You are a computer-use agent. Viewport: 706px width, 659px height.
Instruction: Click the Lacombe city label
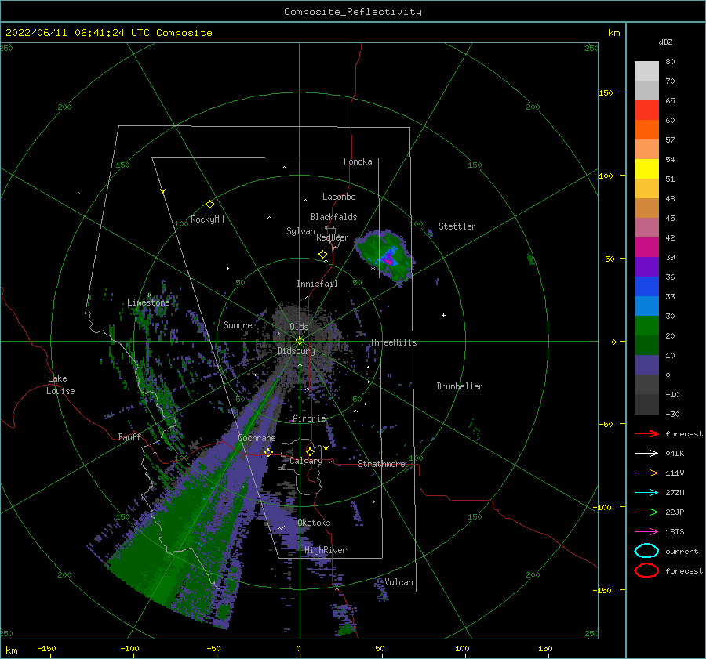point(339,197)
